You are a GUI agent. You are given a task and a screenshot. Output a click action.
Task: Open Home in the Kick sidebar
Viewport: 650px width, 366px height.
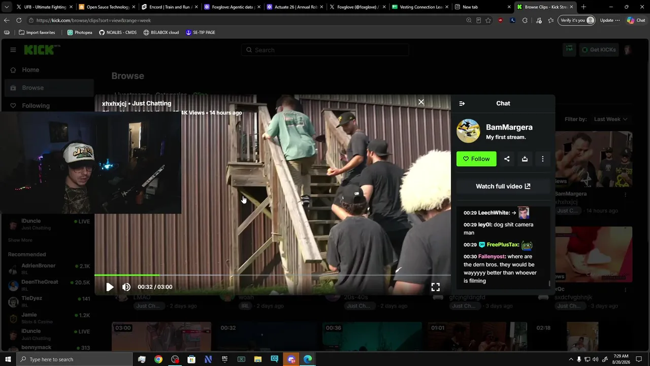[49, 70]
